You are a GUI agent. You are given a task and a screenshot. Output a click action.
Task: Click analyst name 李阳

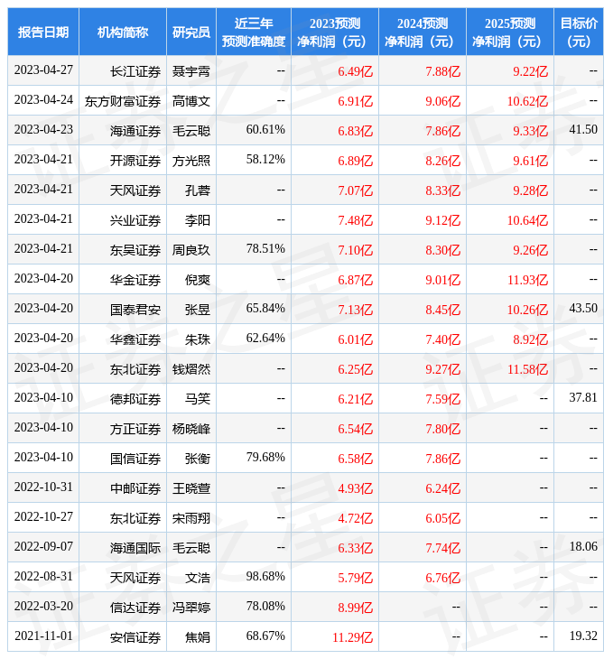[x=198, y=220]
